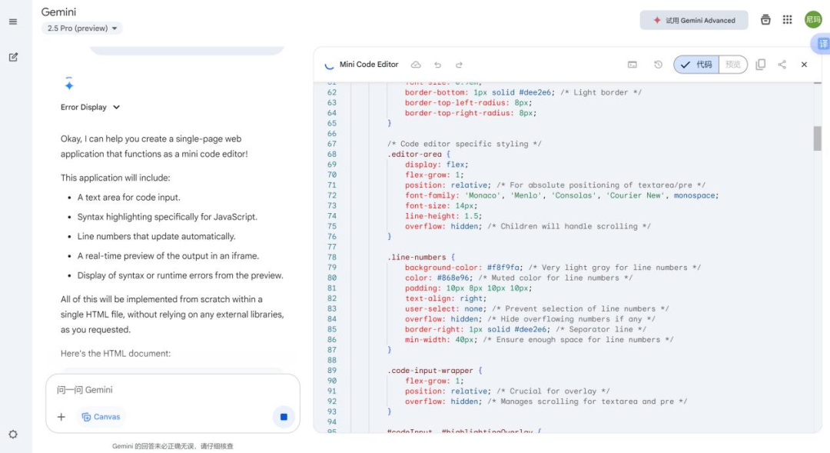Click the code editor vertical scrollbar thumb
Image resolution: width=830 pixels, height=453 pixels.
pos(817,138)
